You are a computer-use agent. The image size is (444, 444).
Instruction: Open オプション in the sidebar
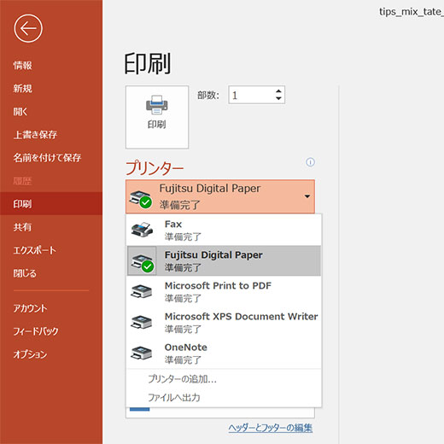point(30,354)
